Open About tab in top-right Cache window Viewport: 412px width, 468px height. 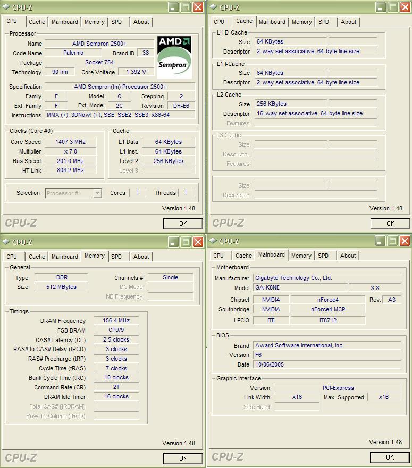[x=348, y=22]
